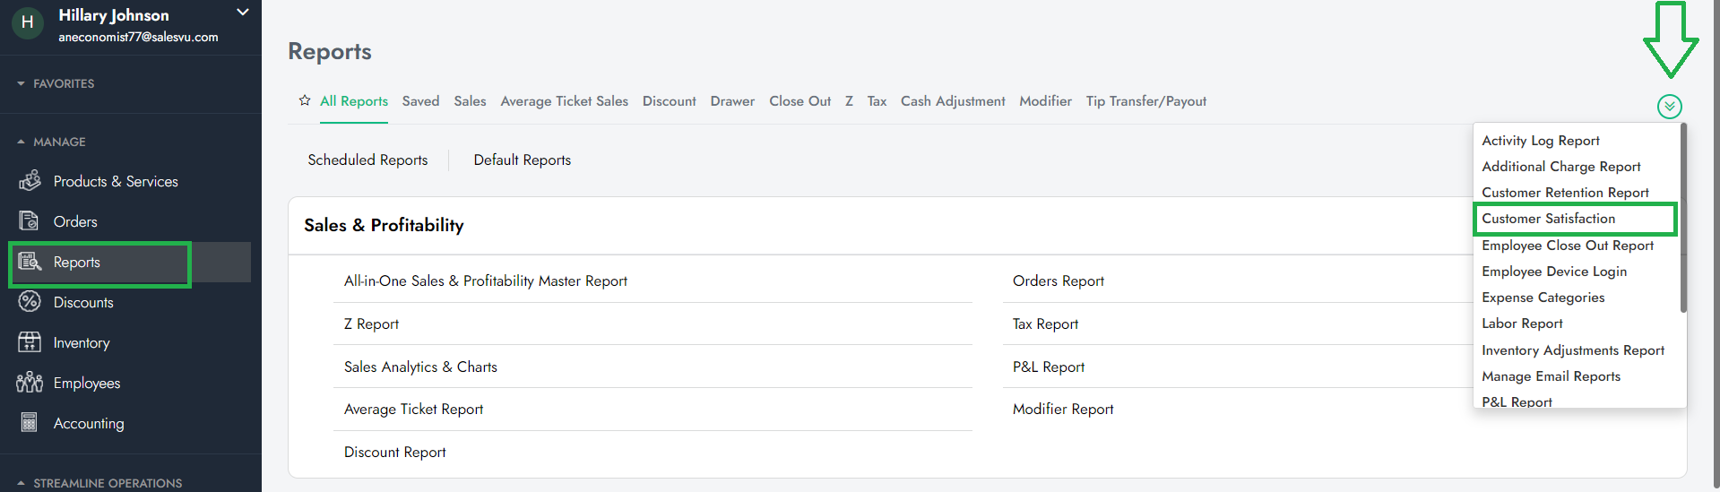Click the Employees people icon
The width and height of the screenshot is (1720, 492).
pos(30,383)
